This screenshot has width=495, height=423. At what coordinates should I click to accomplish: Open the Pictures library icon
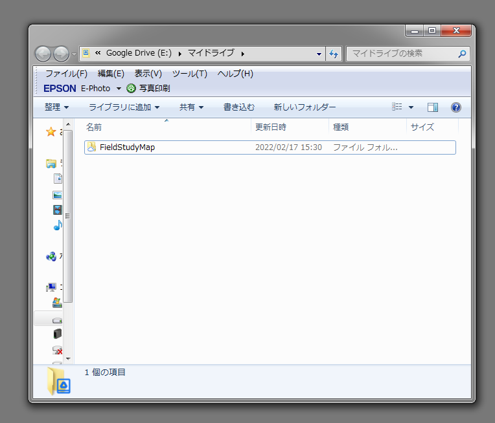pos(58,195)
